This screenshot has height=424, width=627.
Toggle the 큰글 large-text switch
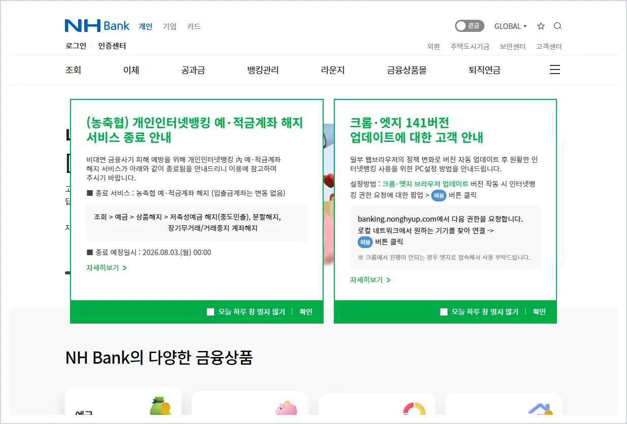coord(470,26)
